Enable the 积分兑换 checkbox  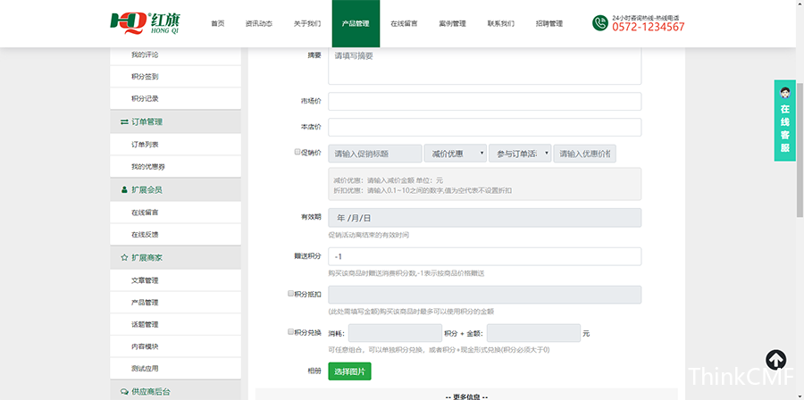(290, 331)
